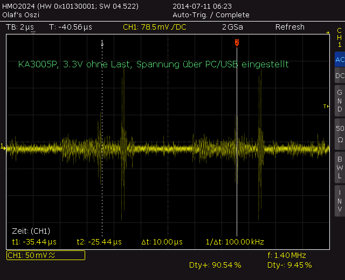Click cursor 1 marker on dotted line

pos(102,43)
